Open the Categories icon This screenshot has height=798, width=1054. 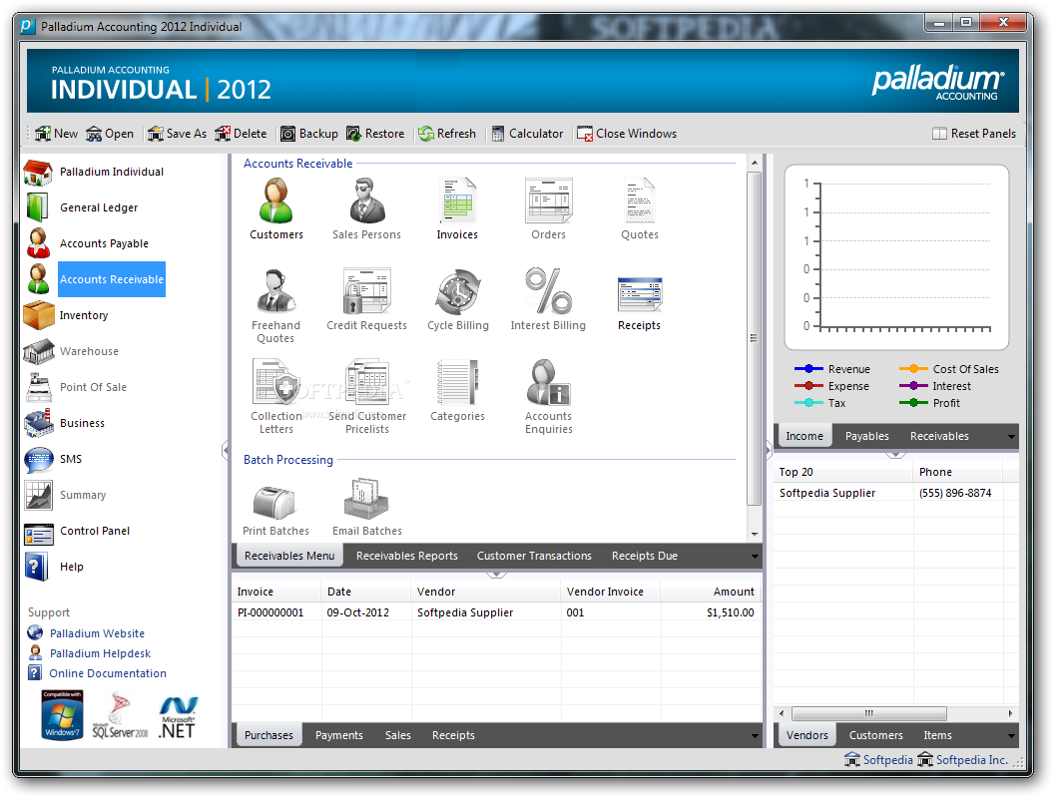tap(458, 390)
